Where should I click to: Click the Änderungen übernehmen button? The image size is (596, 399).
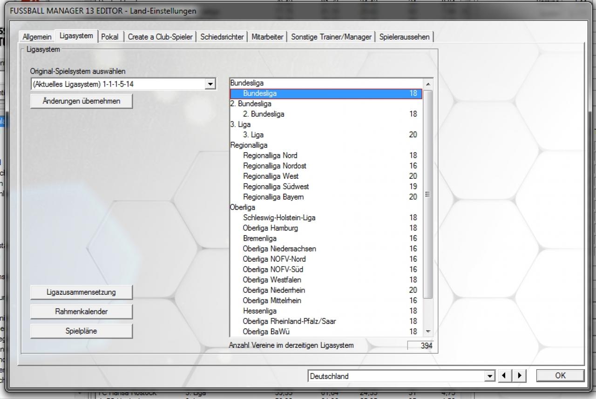(81, 101)
